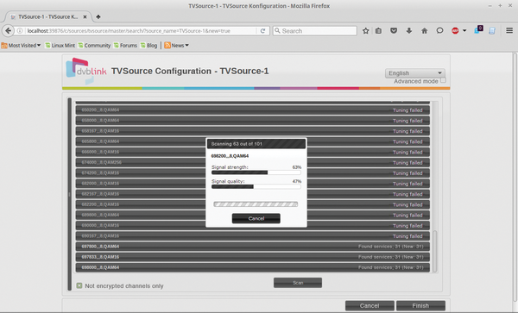Open the Firefox hamburger menu
Viewport: 518px width, 313px height.
[509, 31]
